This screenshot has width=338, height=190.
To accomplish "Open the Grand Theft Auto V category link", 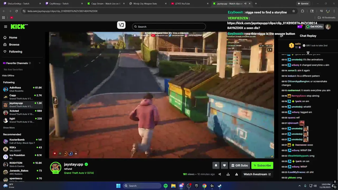I will click(x=79, y=173).
